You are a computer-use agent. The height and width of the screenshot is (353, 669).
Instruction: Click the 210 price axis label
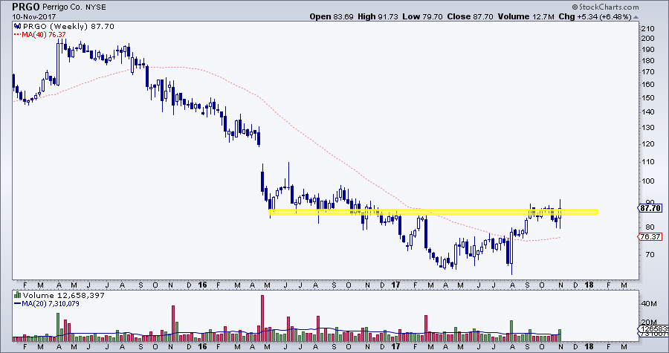pos(647,29)
